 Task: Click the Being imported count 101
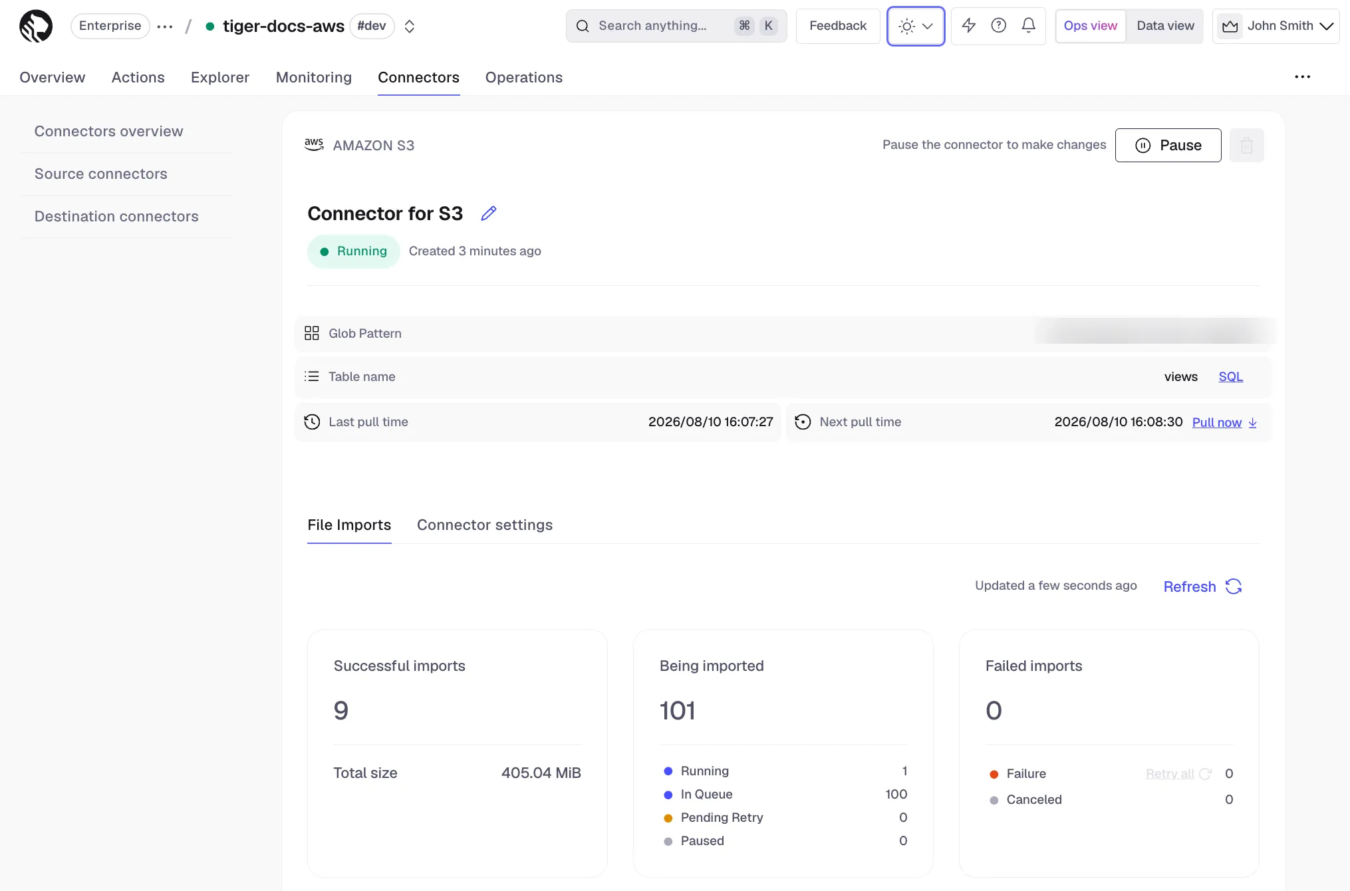point(678,710)
